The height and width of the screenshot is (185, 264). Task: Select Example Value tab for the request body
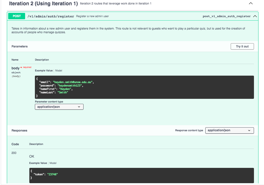tap(43, 70)
